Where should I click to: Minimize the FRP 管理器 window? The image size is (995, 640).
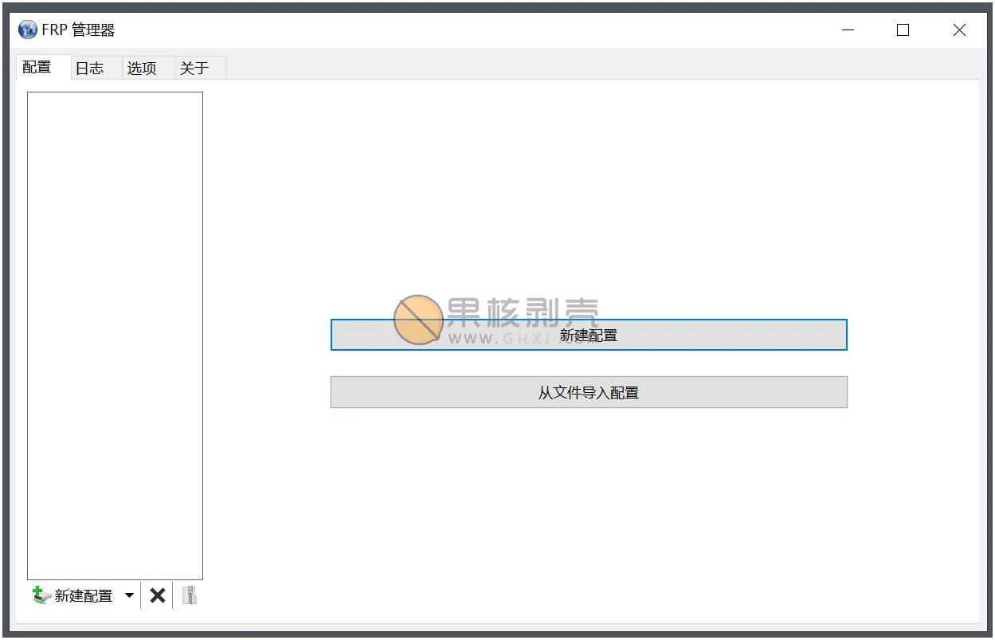click(848, 29)
